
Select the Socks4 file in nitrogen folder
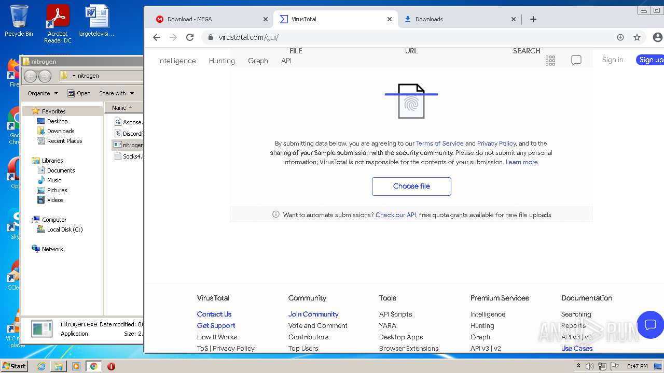pyautogui.click(x=128, y=156)
